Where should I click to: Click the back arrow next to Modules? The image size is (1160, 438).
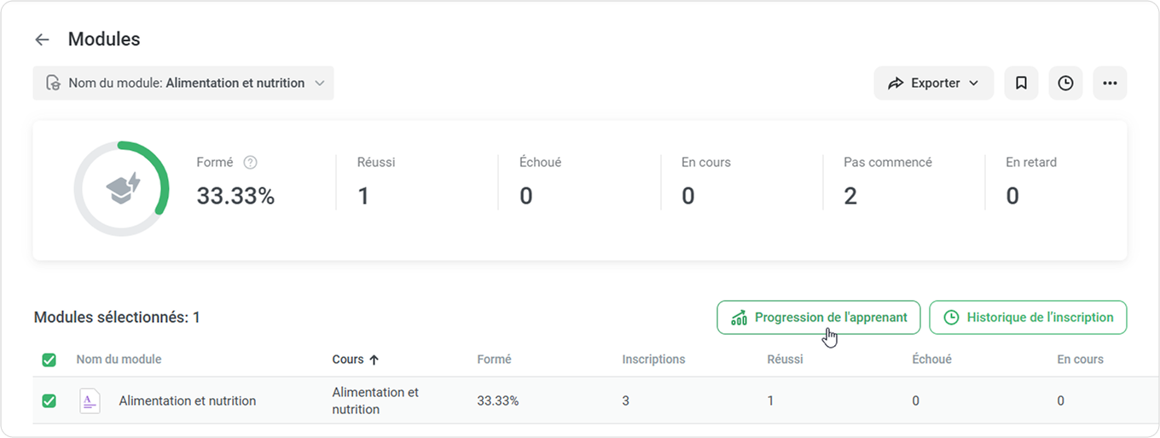click(x=42, y=39)
